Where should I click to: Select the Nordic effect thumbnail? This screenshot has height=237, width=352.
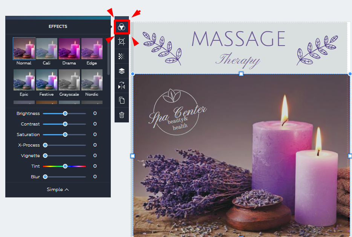pyautogui.click(x=92, y=80)
